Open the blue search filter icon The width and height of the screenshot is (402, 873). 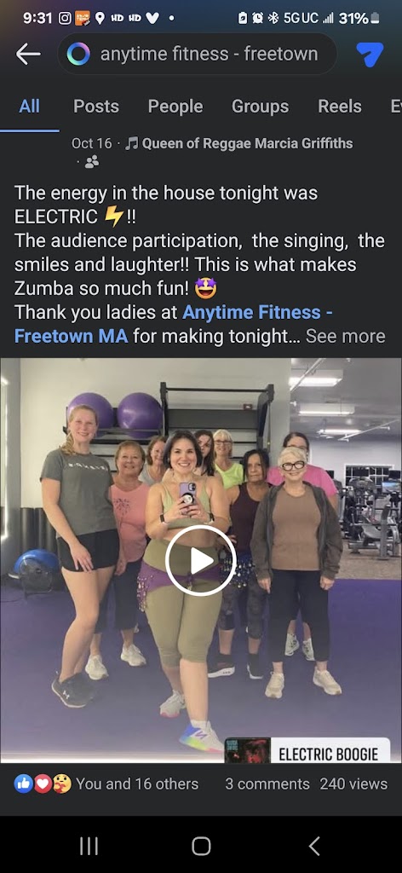click(370, 54)
